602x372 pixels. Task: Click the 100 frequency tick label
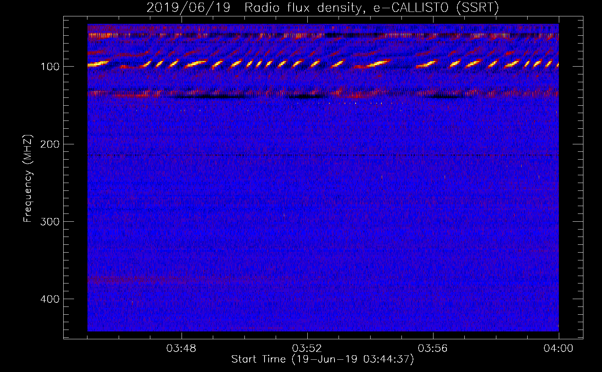[x=50, y=67]
